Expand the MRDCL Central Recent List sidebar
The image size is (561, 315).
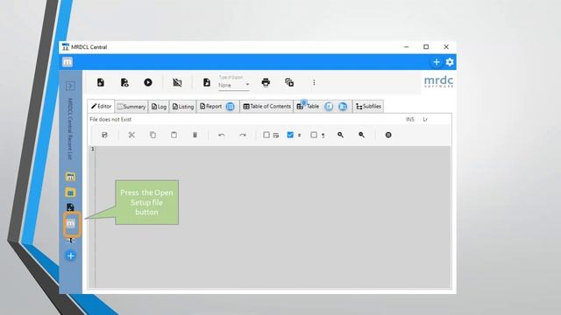pyautogui.click(x=70, y=86)
